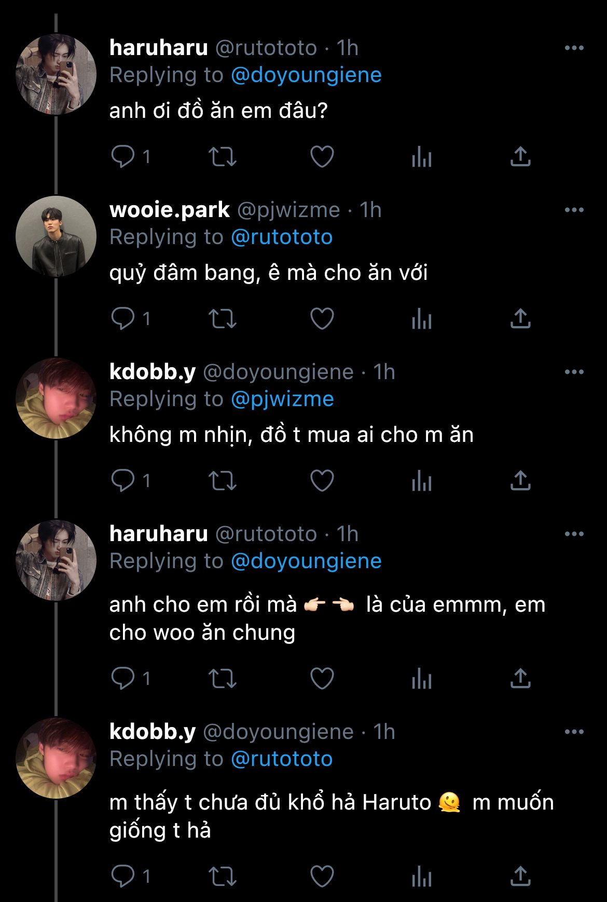Reply to kdobb.y's tweet mentioning Haruto
The width and height of the screenshot is (607, 902).
123,876
